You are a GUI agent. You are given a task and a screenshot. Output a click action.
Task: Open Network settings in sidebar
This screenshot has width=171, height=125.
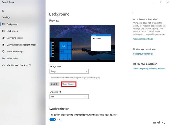point(23,51)
